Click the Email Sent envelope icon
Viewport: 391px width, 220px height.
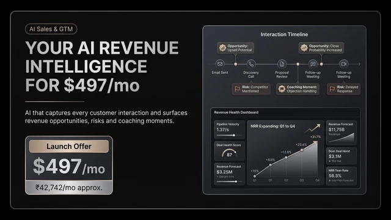click(x=220, y=64)
